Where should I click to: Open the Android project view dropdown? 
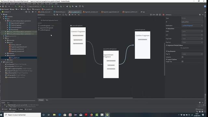tap(6, 12)
